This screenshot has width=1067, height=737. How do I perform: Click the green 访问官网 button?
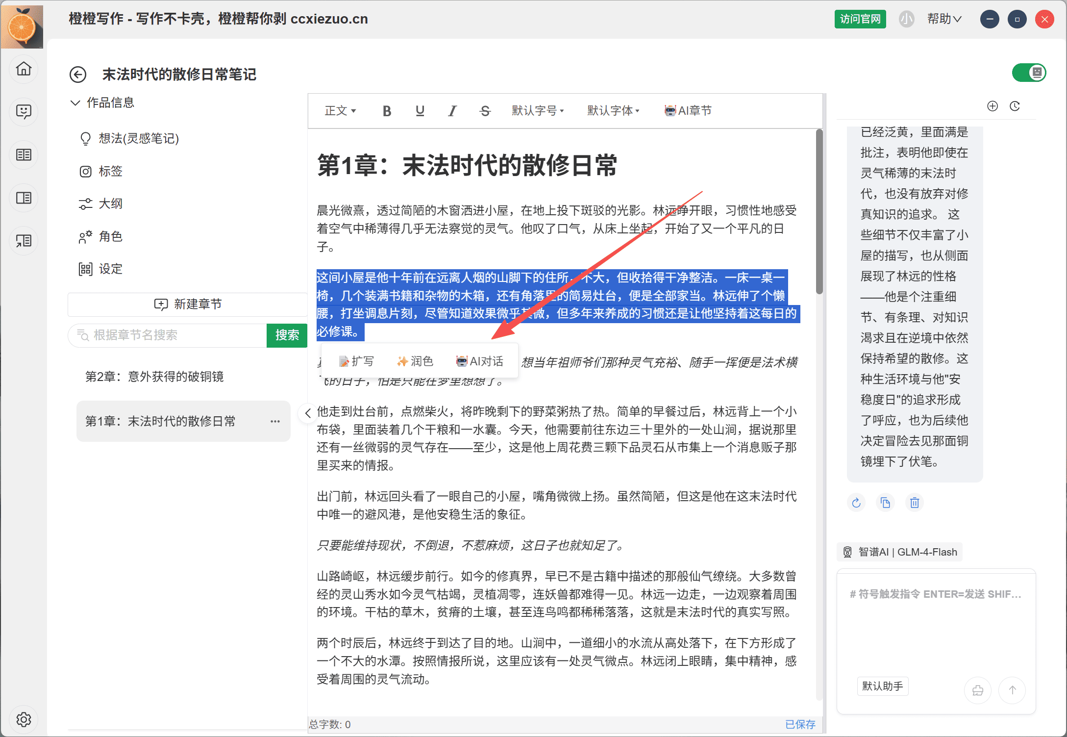[x=860, y=19]
